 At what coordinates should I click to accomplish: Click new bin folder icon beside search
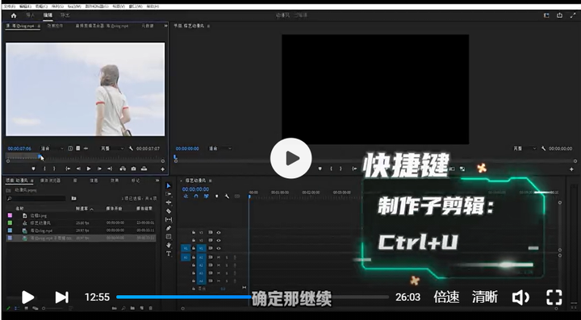pos(73,198)
